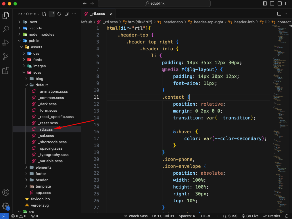Open Run and Debug view
The image size is (292, 219).
tap(5, 43)
